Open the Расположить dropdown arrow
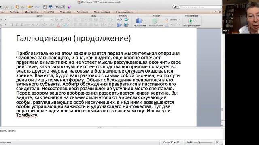 click(x=143, y=21)
